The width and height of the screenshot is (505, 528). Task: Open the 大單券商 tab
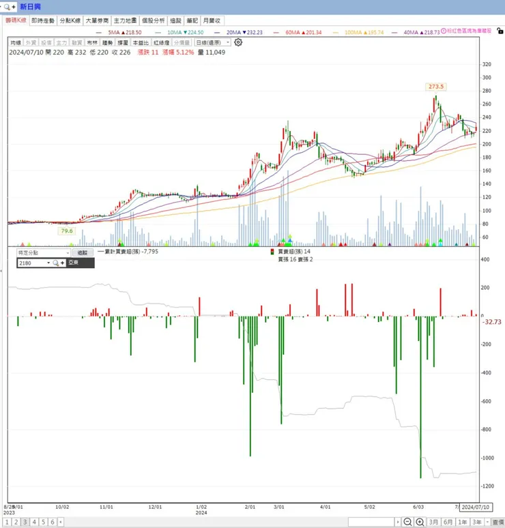(97, 20)
